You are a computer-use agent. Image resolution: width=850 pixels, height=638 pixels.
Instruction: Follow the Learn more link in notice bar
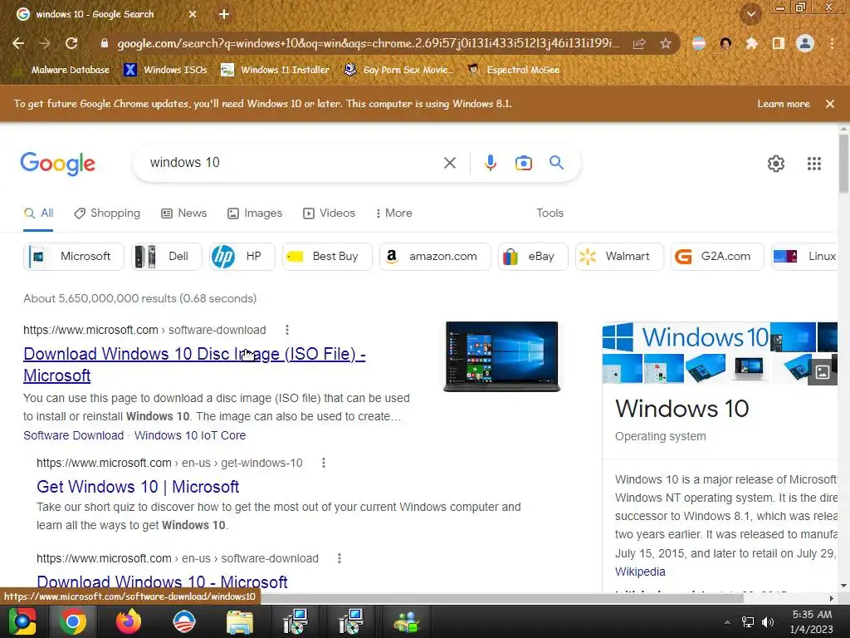pos(784,104)
